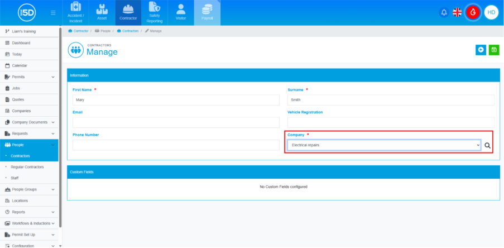504x248 pixels.
Task: Go to Dashboard in sidebar
Action: click(x=29, y=43)
